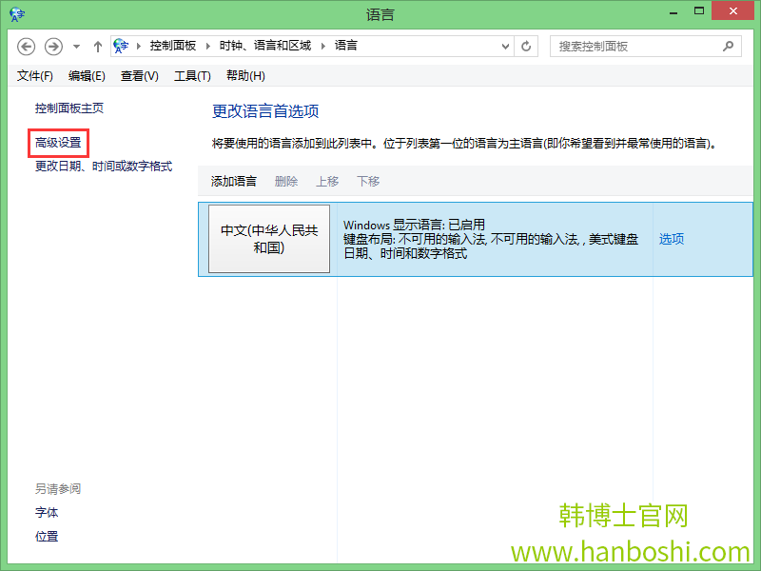
Task: Open the address bar history dropdown
Action: (505, 46)
